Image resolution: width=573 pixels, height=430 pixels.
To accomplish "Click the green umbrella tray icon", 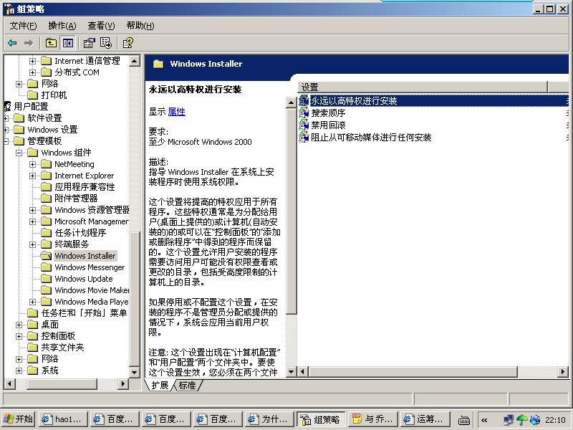I will pos(521,419).
